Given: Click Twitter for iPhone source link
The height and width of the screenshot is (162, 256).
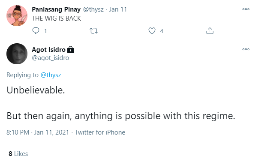Looking at the screenshot, I should click(x=100, y=132).
